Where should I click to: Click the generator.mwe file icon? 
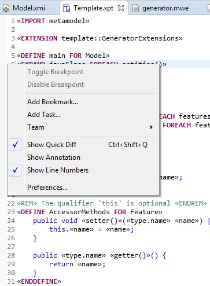click(135, 8)
